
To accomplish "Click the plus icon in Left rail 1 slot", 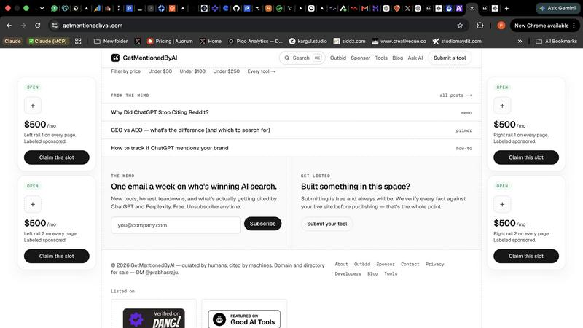I will coord(33,106).
